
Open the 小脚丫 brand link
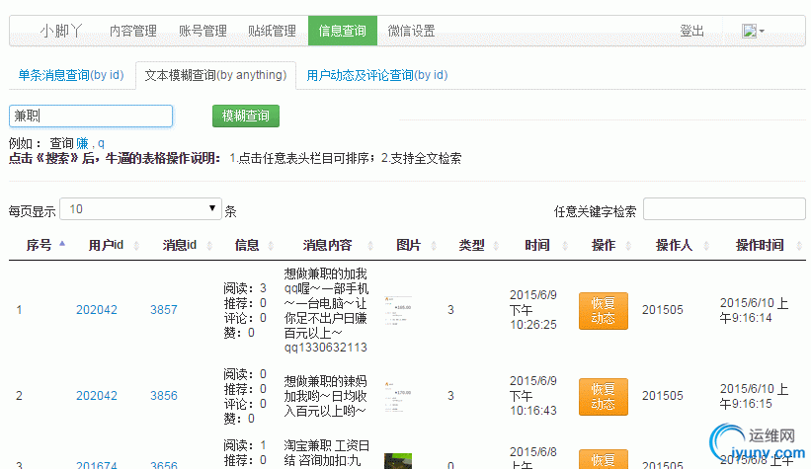click(61, 31)
